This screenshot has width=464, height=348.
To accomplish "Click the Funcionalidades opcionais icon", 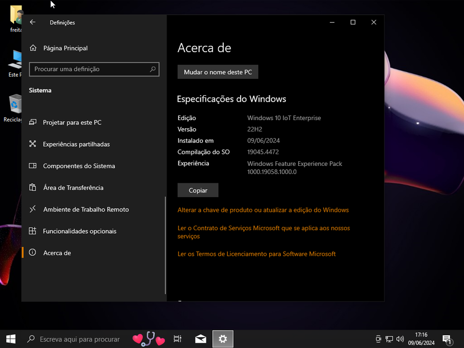I will 33,231.
